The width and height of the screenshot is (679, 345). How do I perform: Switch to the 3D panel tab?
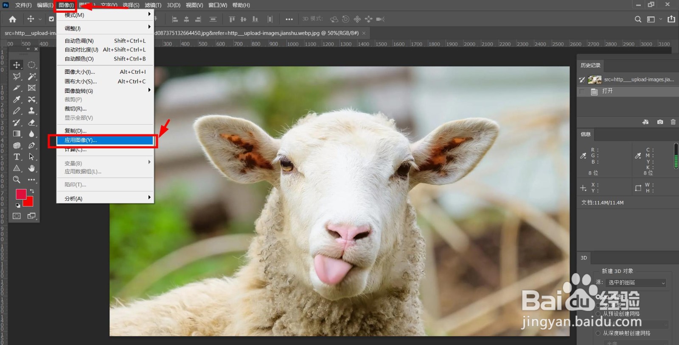(584, 258)
